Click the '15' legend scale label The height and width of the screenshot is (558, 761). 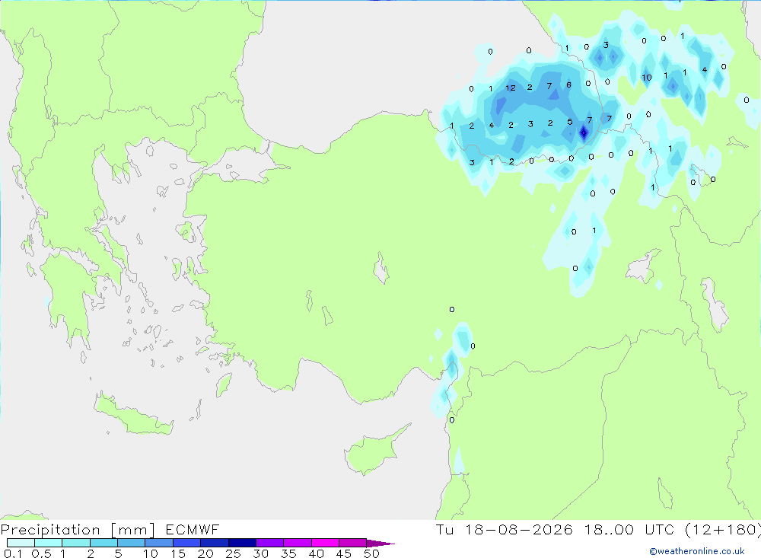click(178, 553)
